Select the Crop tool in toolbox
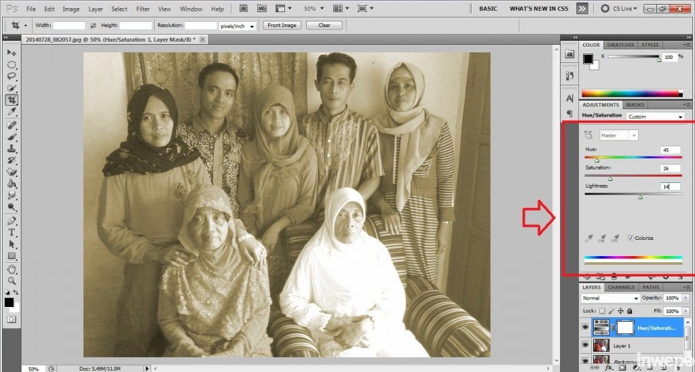 12,100
